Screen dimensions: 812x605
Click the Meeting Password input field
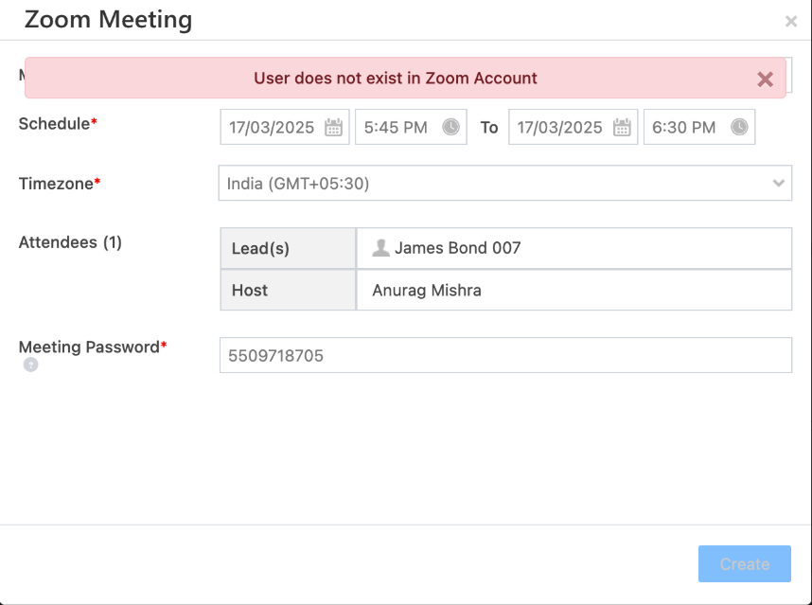pyautogui.click(x=505, y=356)
